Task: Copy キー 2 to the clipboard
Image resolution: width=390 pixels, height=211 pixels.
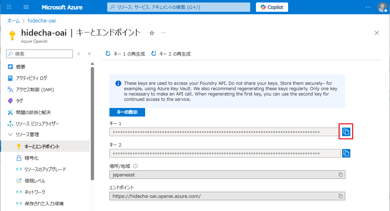Action: (346, 153)
